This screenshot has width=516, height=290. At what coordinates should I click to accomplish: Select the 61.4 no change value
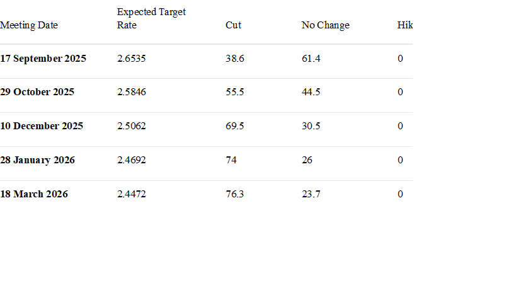click(x=311, y=59)
